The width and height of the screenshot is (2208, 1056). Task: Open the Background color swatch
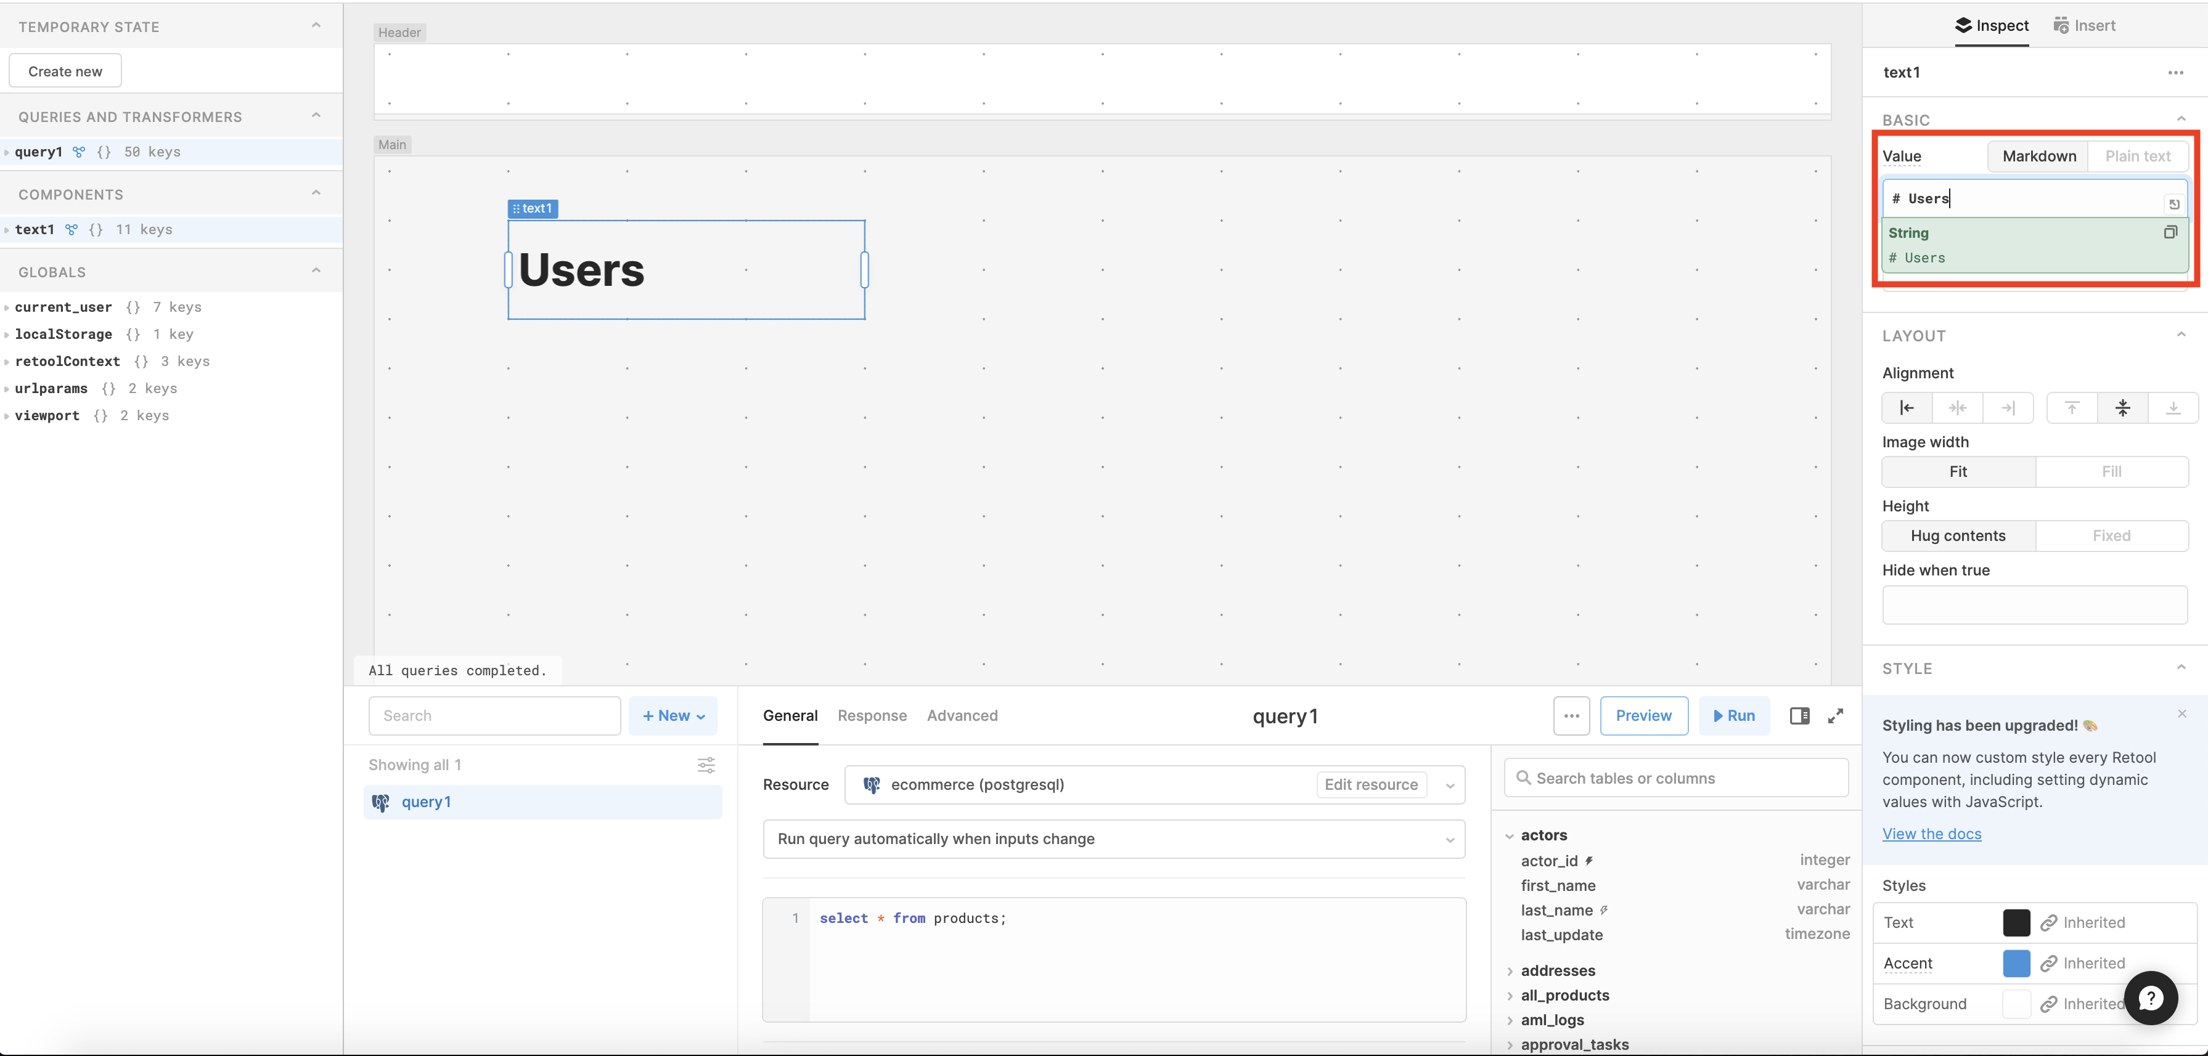(2016, 1004)
